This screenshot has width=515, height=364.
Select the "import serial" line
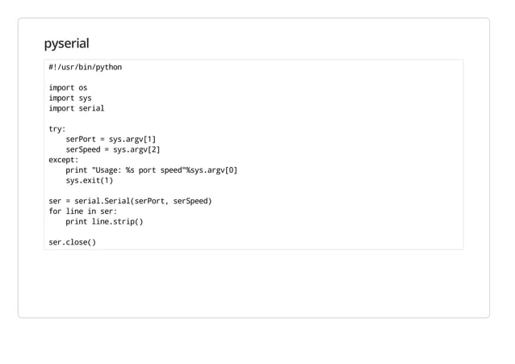click(76, 108)
